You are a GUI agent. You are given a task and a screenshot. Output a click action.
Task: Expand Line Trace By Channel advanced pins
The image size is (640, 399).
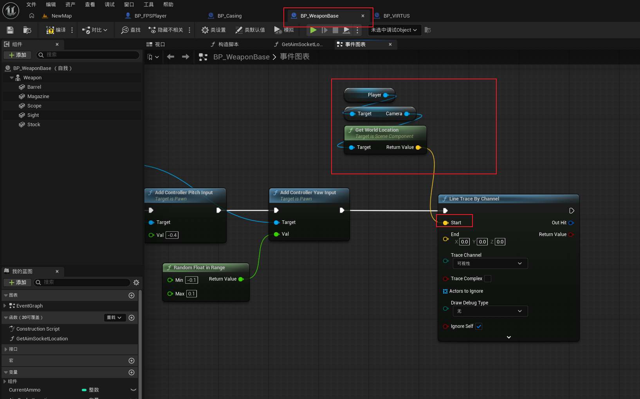point(508,337)
